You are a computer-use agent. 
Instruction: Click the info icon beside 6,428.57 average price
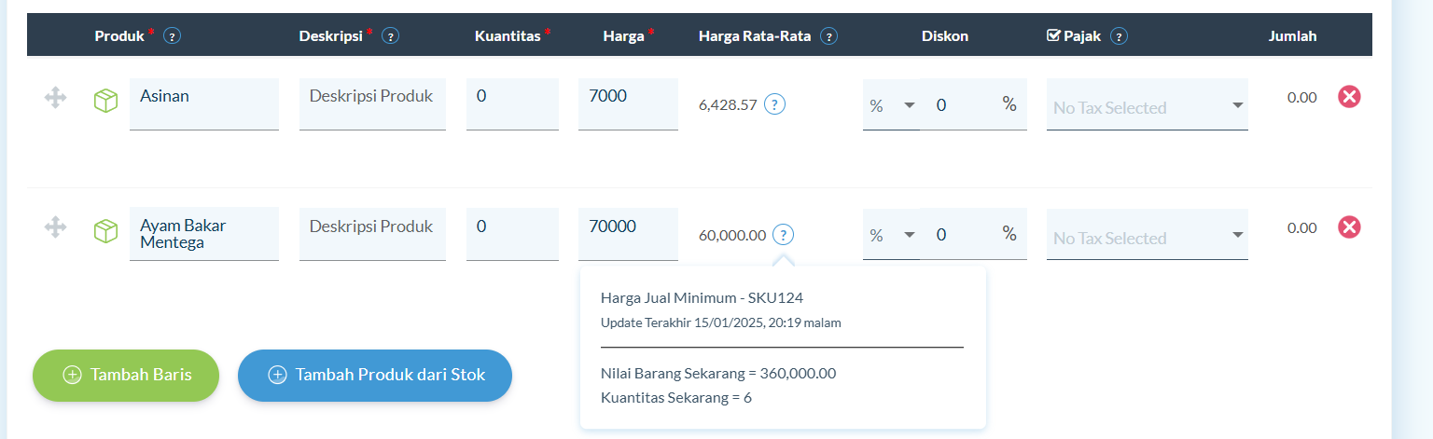pyautogui.click(x=774, y=104)
